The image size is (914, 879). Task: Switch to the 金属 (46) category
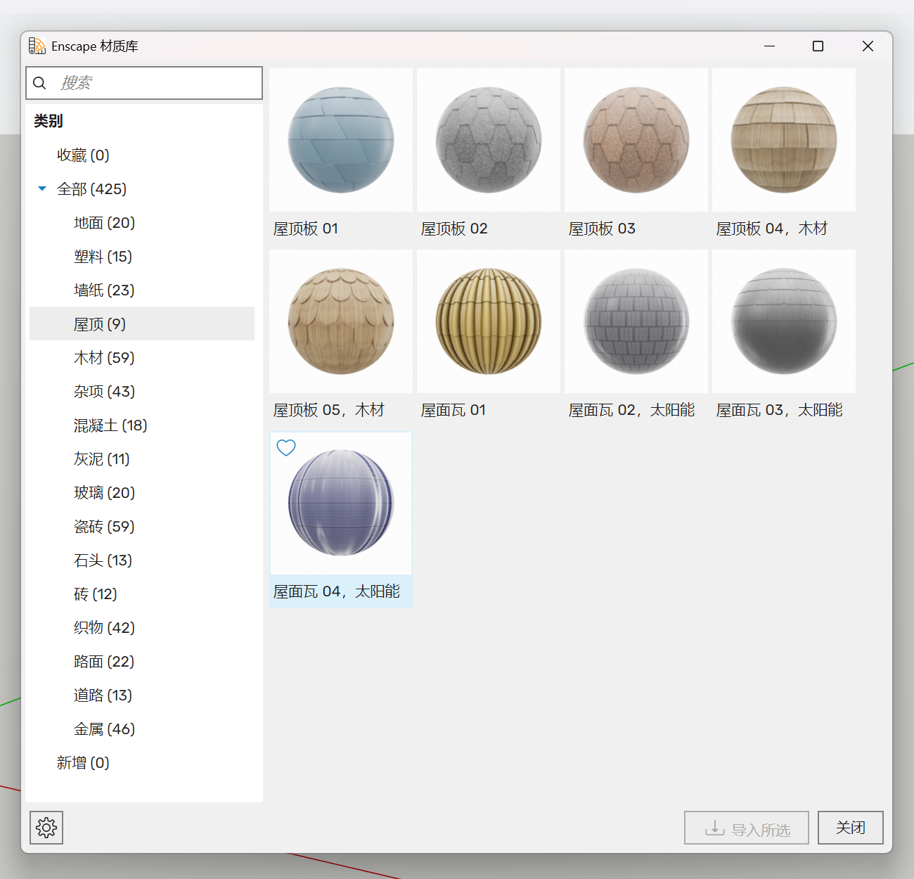[x=104, y=729]
